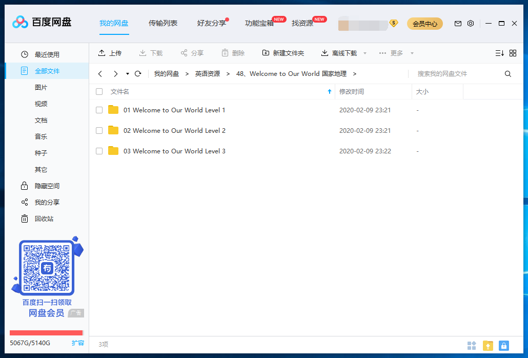This screenshot has width=528, height=358.
Task: Expand the offline download dropdown arrow
Action: pos(365,53)
